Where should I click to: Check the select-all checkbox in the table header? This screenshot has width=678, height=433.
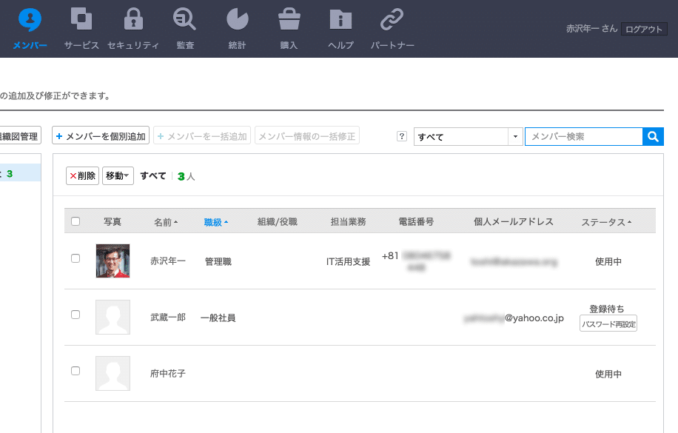coord(75,221)
